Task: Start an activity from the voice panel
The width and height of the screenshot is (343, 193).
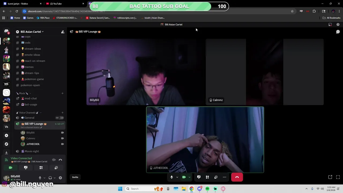Action: point(41,168)
